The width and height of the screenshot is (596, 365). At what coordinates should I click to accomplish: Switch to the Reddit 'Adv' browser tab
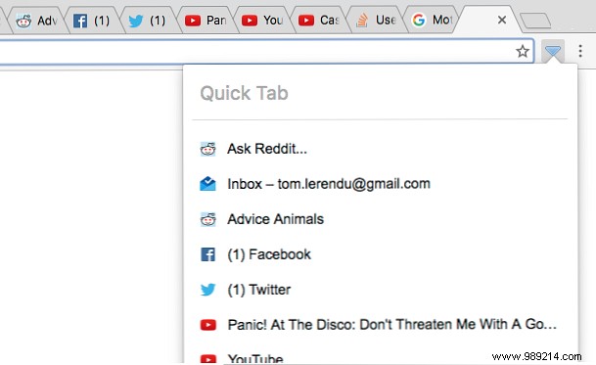[x=36, y=21]
